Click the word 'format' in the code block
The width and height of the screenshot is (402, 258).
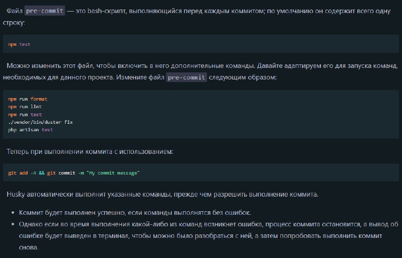tap(39, 99)
